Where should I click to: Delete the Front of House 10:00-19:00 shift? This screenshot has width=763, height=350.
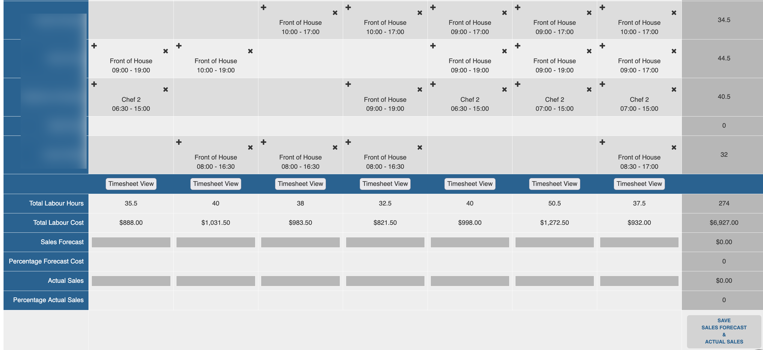250,51
